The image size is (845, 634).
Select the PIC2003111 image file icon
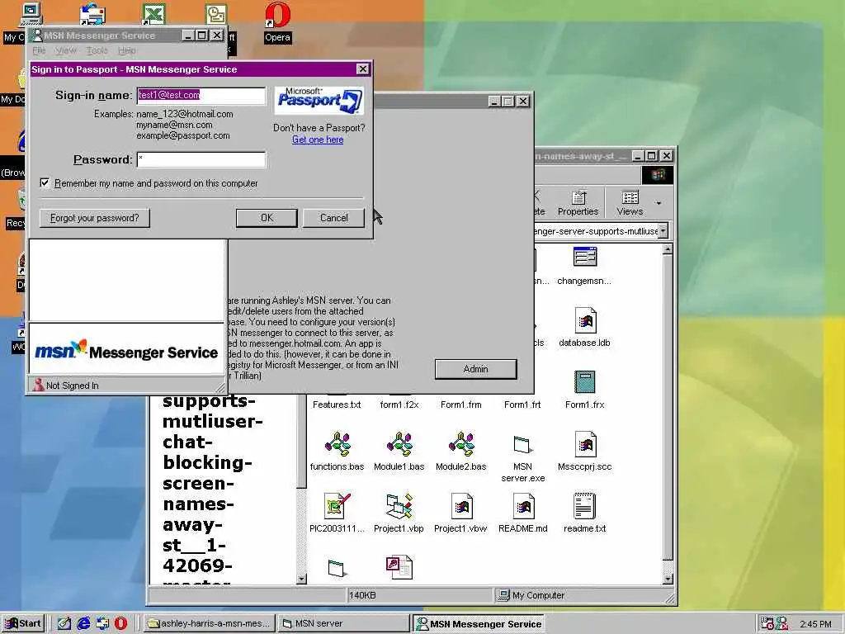pyautogui.click(x=338, y=506)
